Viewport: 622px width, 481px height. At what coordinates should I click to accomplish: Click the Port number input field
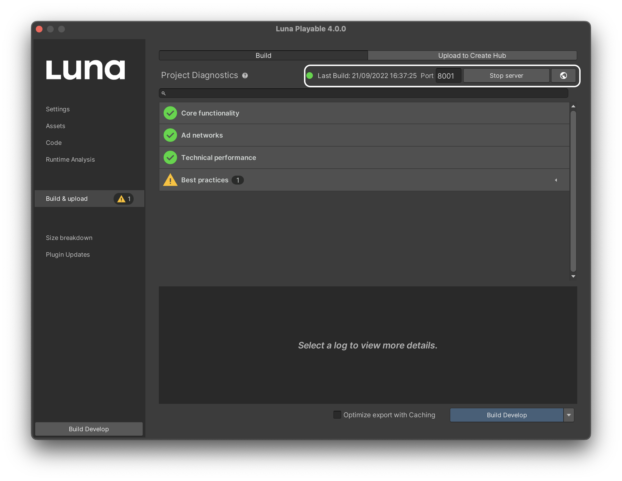click(448, 76)
